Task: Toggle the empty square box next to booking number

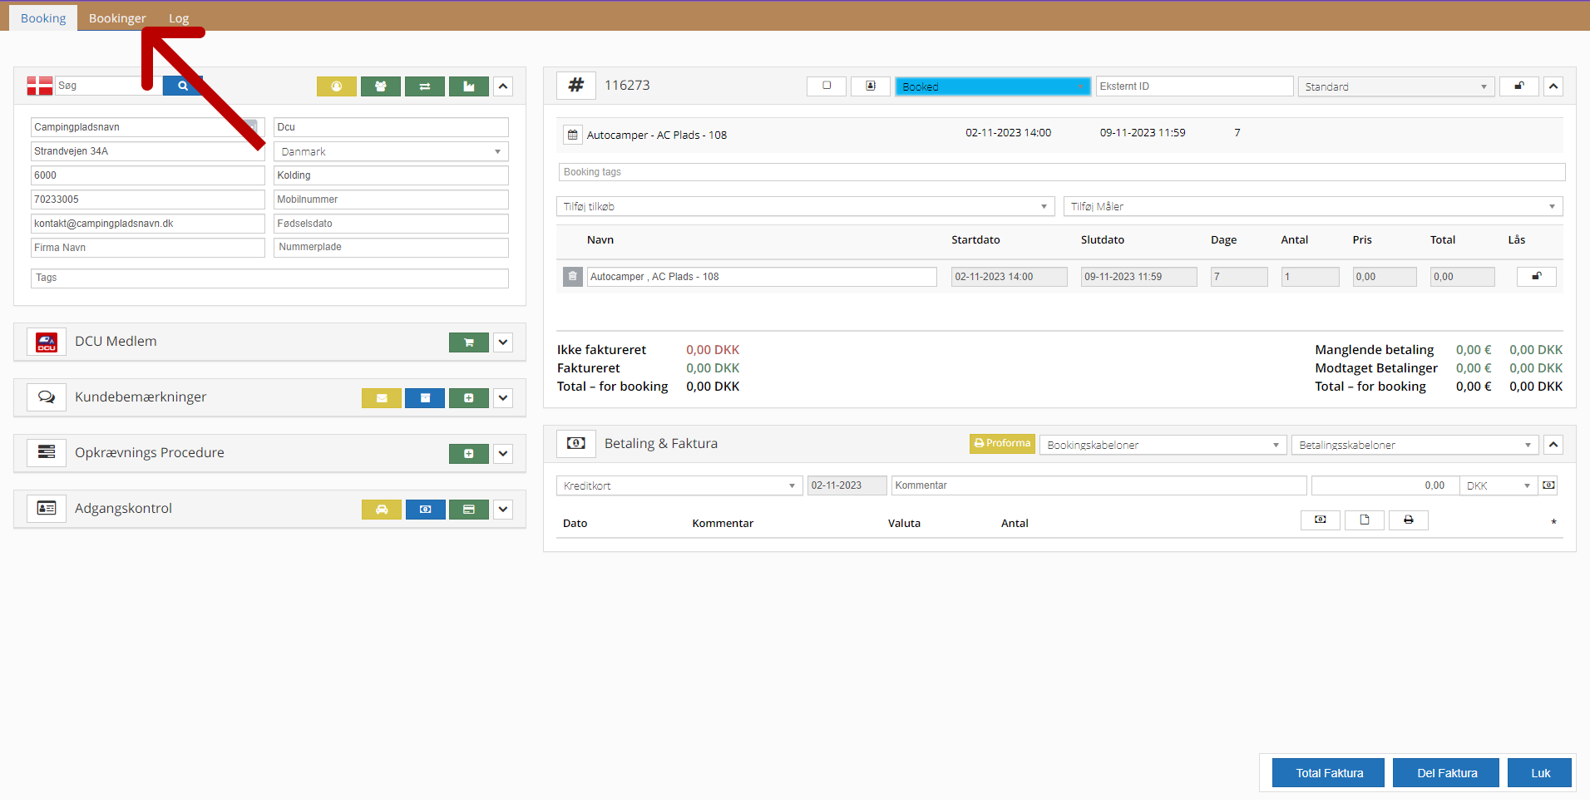Action: (827, 86)
